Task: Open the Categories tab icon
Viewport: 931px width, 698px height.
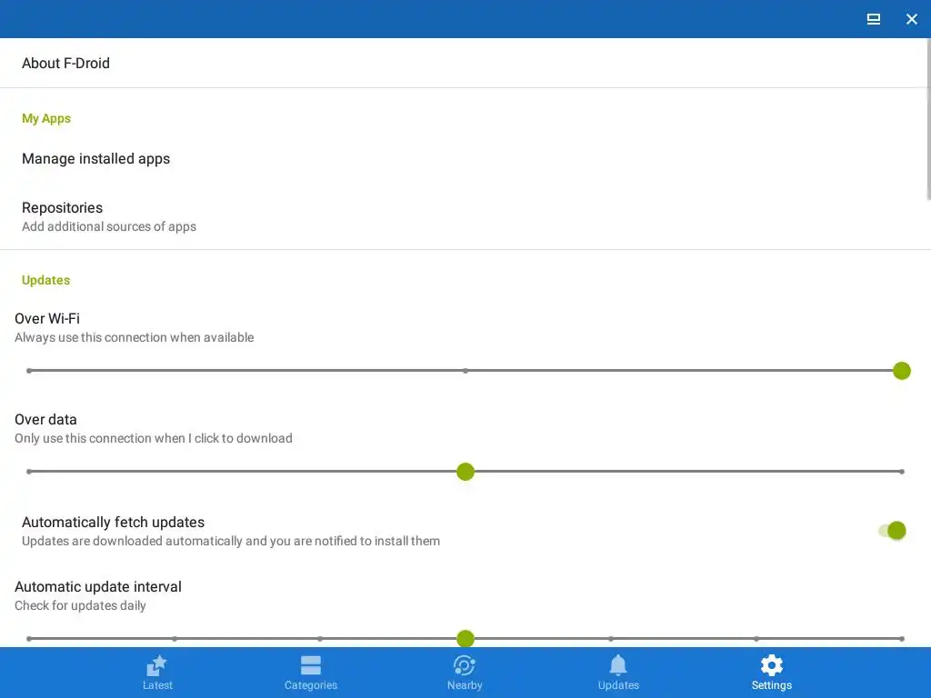Action: tap(311, 665)
